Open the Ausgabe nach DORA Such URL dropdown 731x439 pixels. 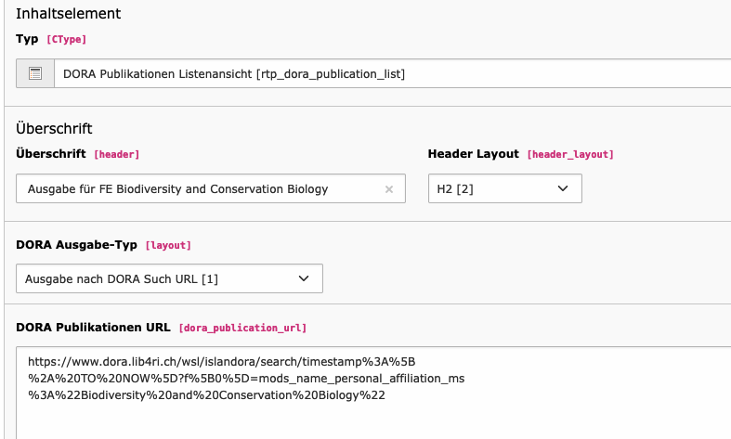(169, 278)
